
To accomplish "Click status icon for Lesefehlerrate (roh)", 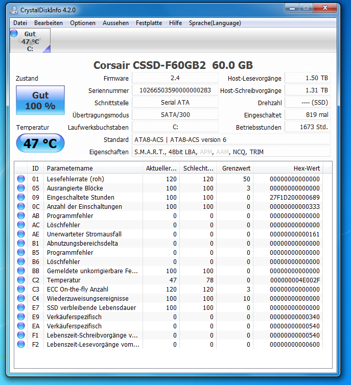I will tap(21, 179).
